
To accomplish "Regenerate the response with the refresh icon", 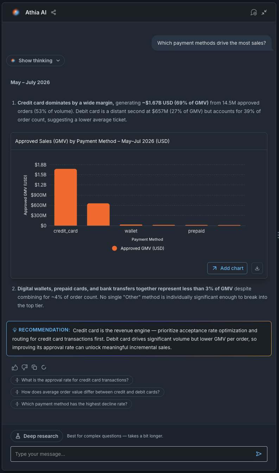I will pos(44,367).
